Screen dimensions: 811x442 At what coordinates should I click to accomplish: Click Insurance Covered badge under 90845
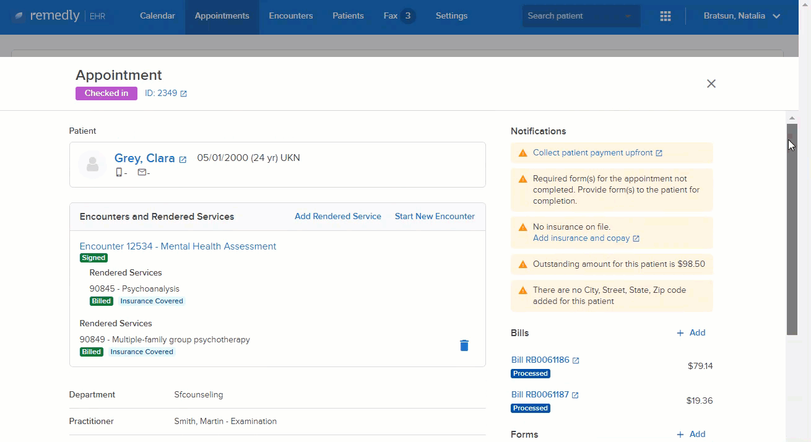click(x=152, y=301)
